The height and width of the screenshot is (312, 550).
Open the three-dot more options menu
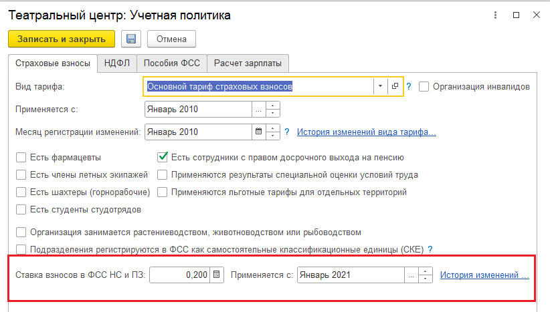coord(495,15)
